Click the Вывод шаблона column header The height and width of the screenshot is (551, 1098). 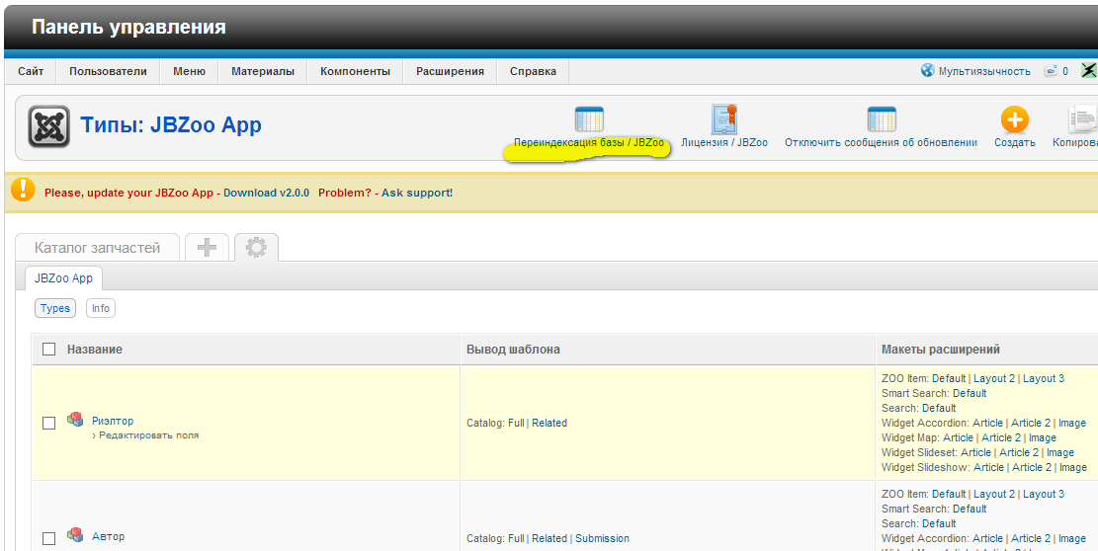click(513, 349)
